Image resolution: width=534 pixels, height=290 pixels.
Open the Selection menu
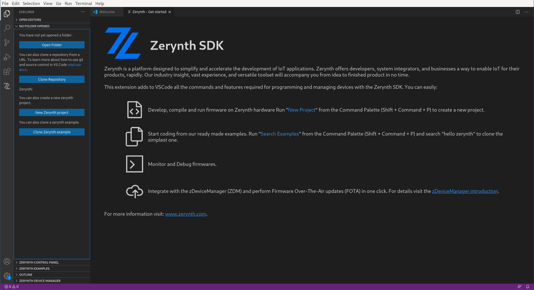[x=31, y=3]
